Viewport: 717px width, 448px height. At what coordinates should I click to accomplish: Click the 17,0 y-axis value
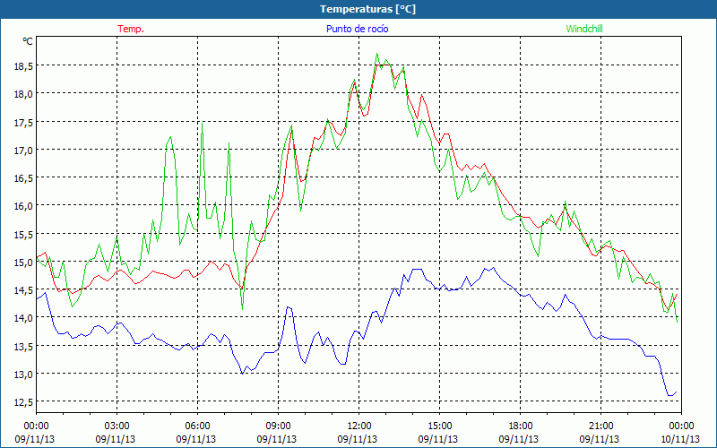click(23, 150)
